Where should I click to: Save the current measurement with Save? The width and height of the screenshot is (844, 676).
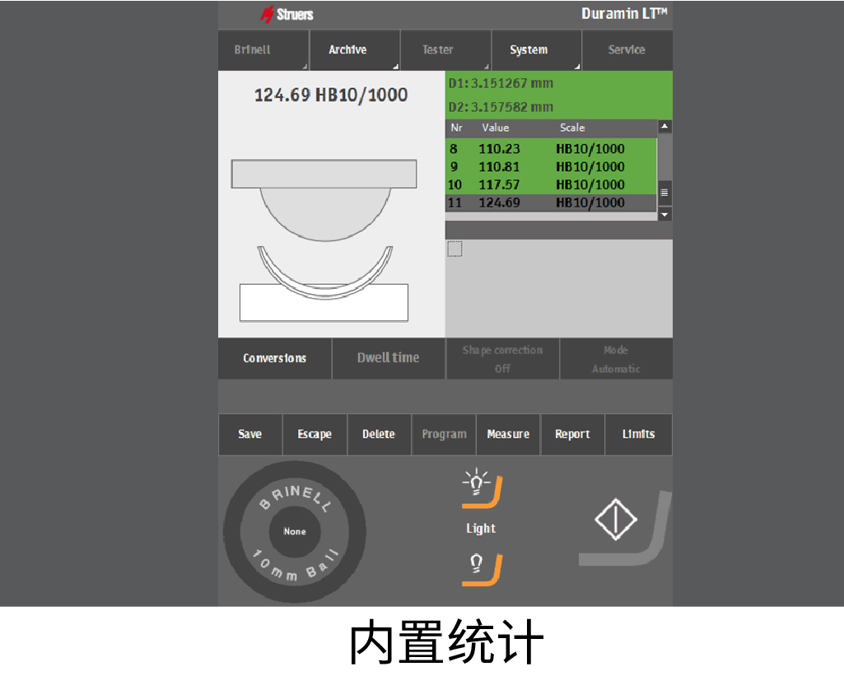click(x=249, y=434)
